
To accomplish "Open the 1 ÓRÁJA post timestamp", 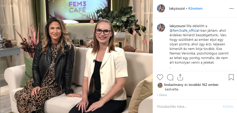I will tap(162, 95).
